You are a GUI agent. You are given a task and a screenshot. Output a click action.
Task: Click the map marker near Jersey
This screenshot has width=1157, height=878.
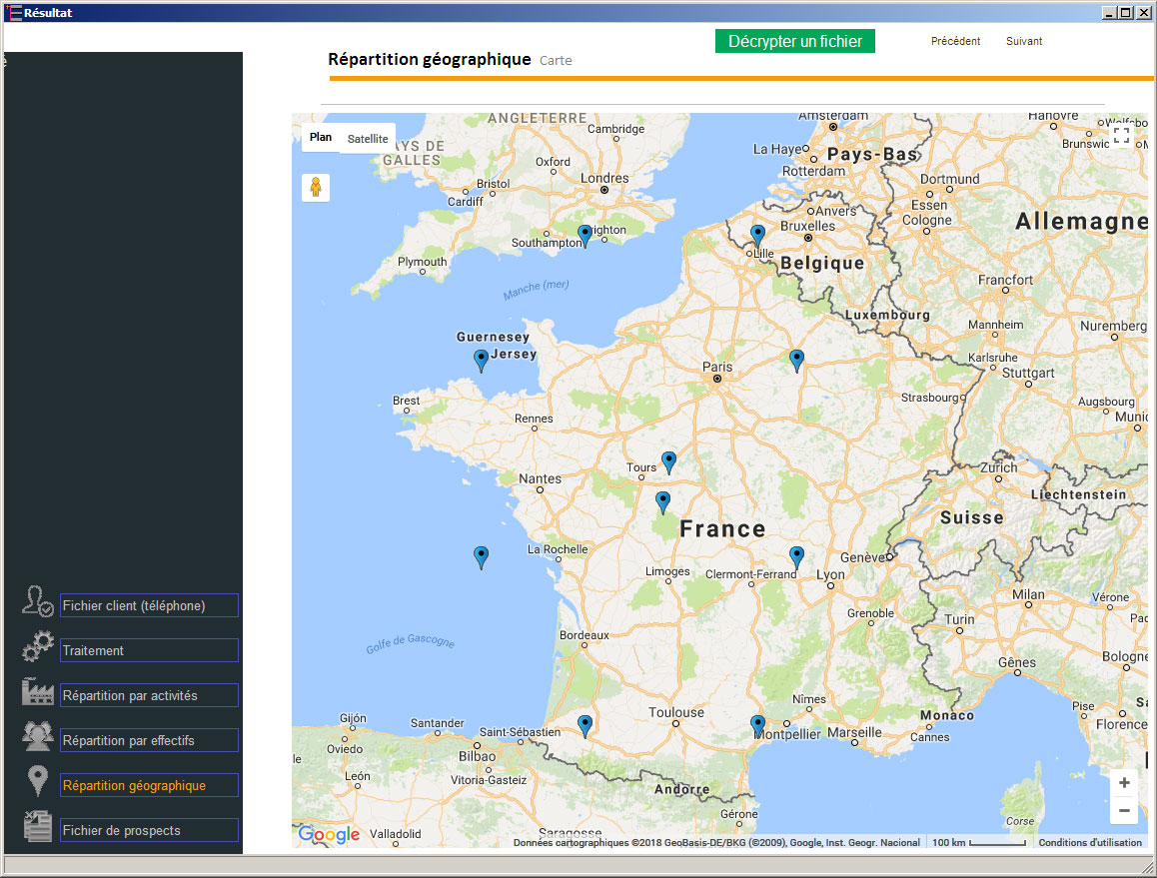(x=482, y=361)
